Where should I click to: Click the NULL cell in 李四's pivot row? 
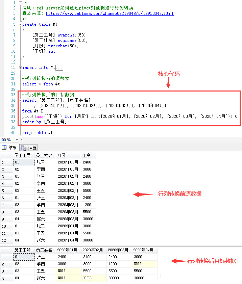(145, 264)
